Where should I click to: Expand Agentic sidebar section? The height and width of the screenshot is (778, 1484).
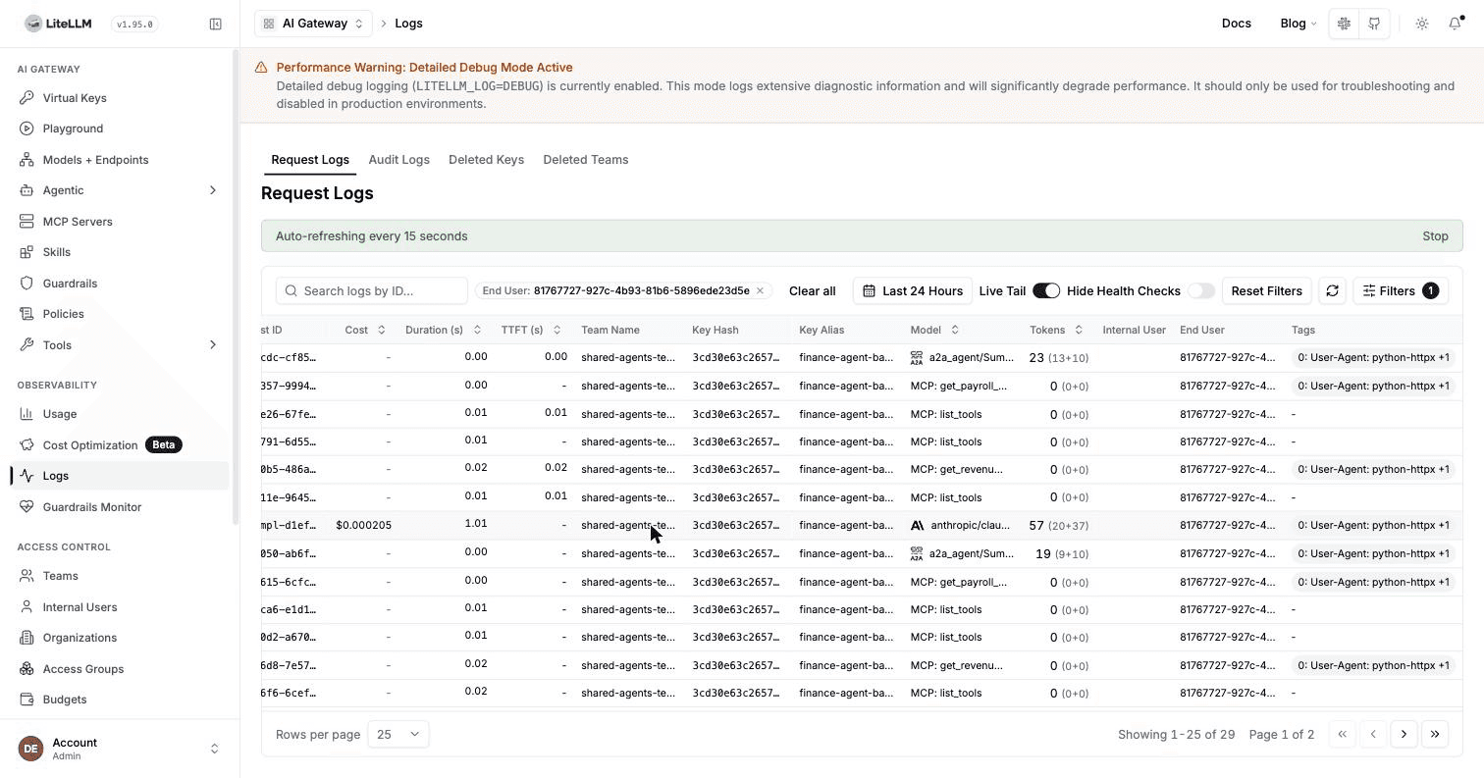(212, 190)
